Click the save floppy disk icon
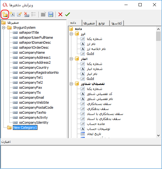 coord(51,14)
